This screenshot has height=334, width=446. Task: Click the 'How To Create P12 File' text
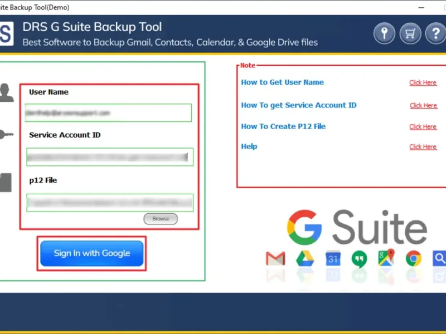(283, 126)
